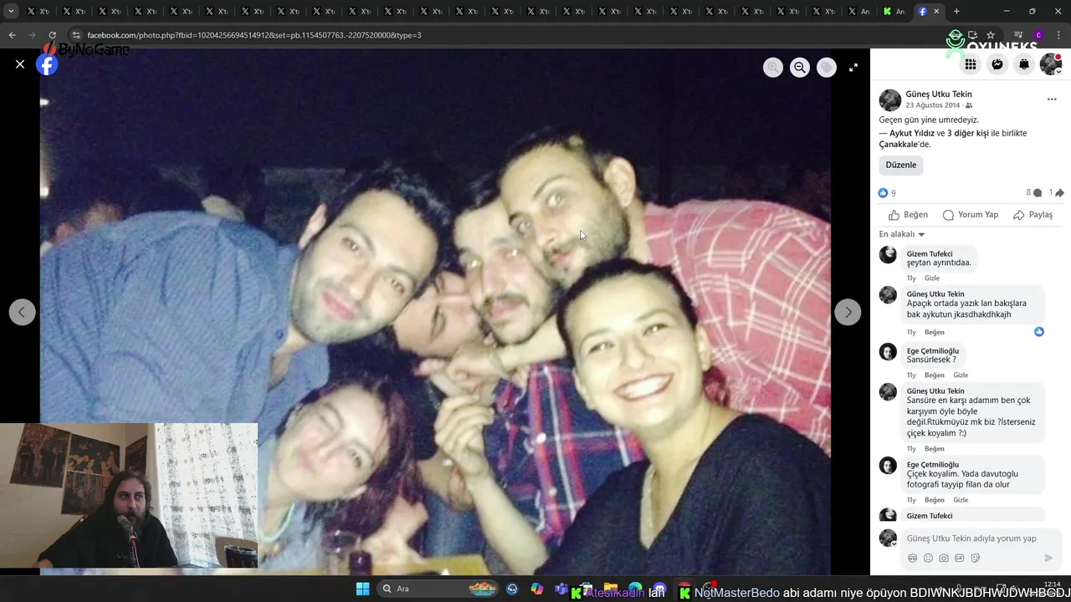Screen dimensions: 1071x602
Task: Click the Düzenle button
Action: pyautogui.click(x=901, y=165)
